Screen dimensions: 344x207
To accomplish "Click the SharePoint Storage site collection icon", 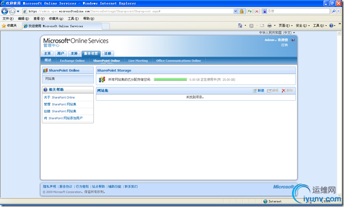I will [102, 80].
